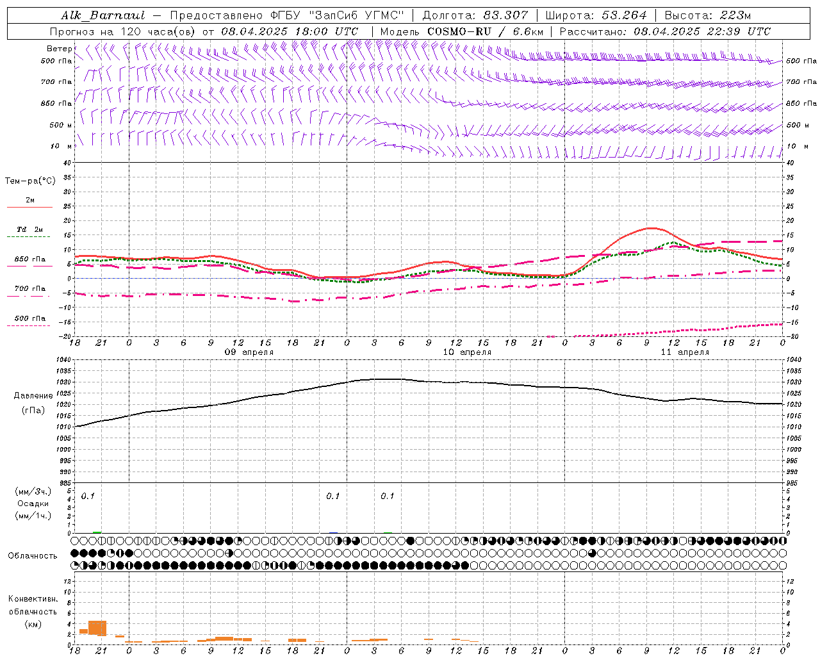Click the dashed line sample under Td 2м

pyautogui.click(x=29, y=237)
